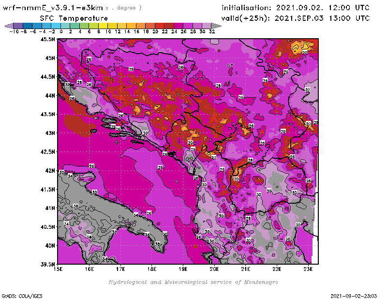
Task: Select legend swatch between 14 and 16
Action: pos(131,26)
